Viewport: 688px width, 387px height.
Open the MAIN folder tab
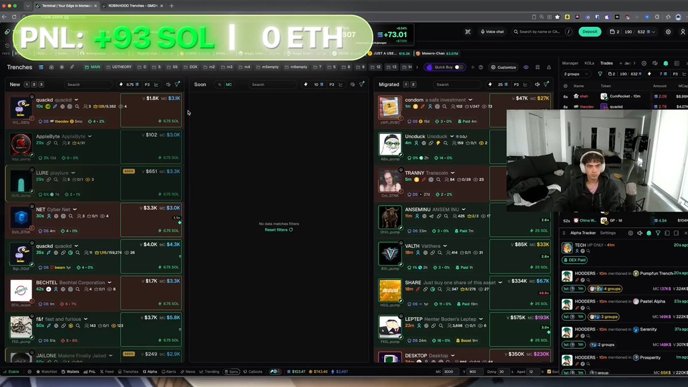click(92, 67)
